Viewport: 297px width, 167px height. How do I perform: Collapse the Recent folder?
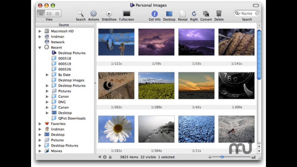[x=40, y=48]
